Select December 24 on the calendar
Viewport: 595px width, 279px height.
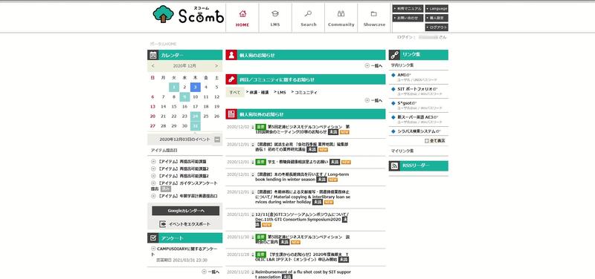195,116
